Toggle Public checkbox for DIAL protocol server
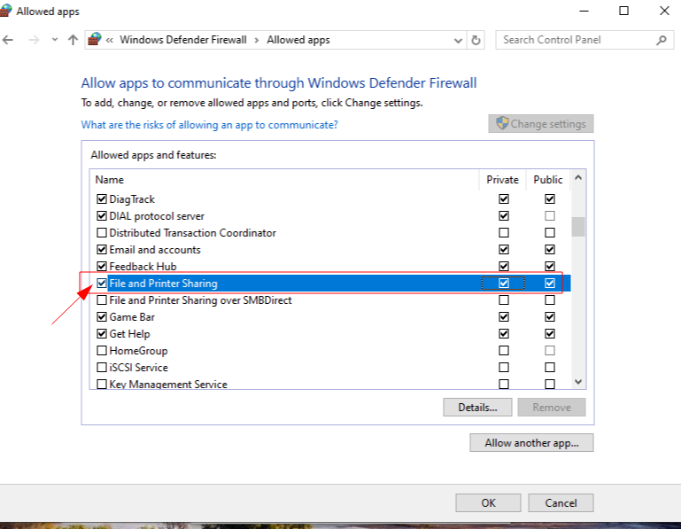The image size is (681, 529). click(550, 216)
